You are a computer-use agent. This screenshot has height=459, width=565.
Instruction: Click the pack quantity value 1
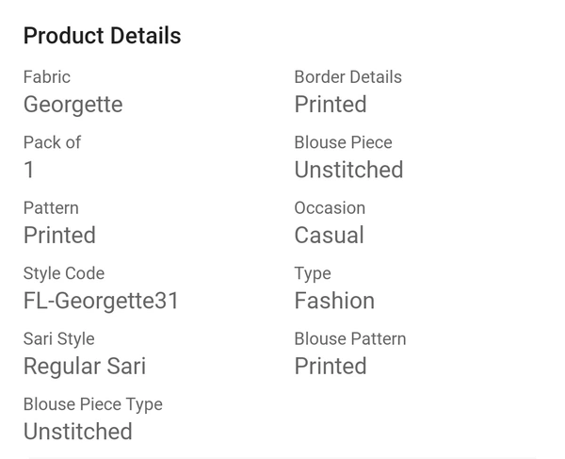[29, 170]
